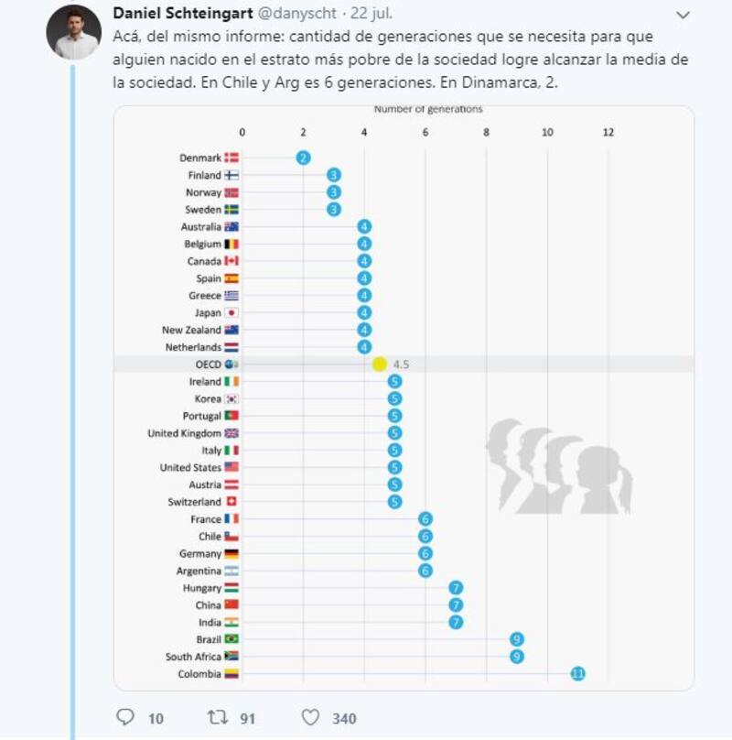Click the United States flag icon

coord(231,467)
